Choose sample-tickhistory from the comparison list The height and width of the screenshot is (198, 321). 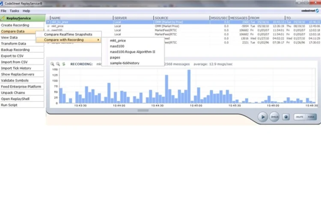pyautogui.click(x=125, y=63)
